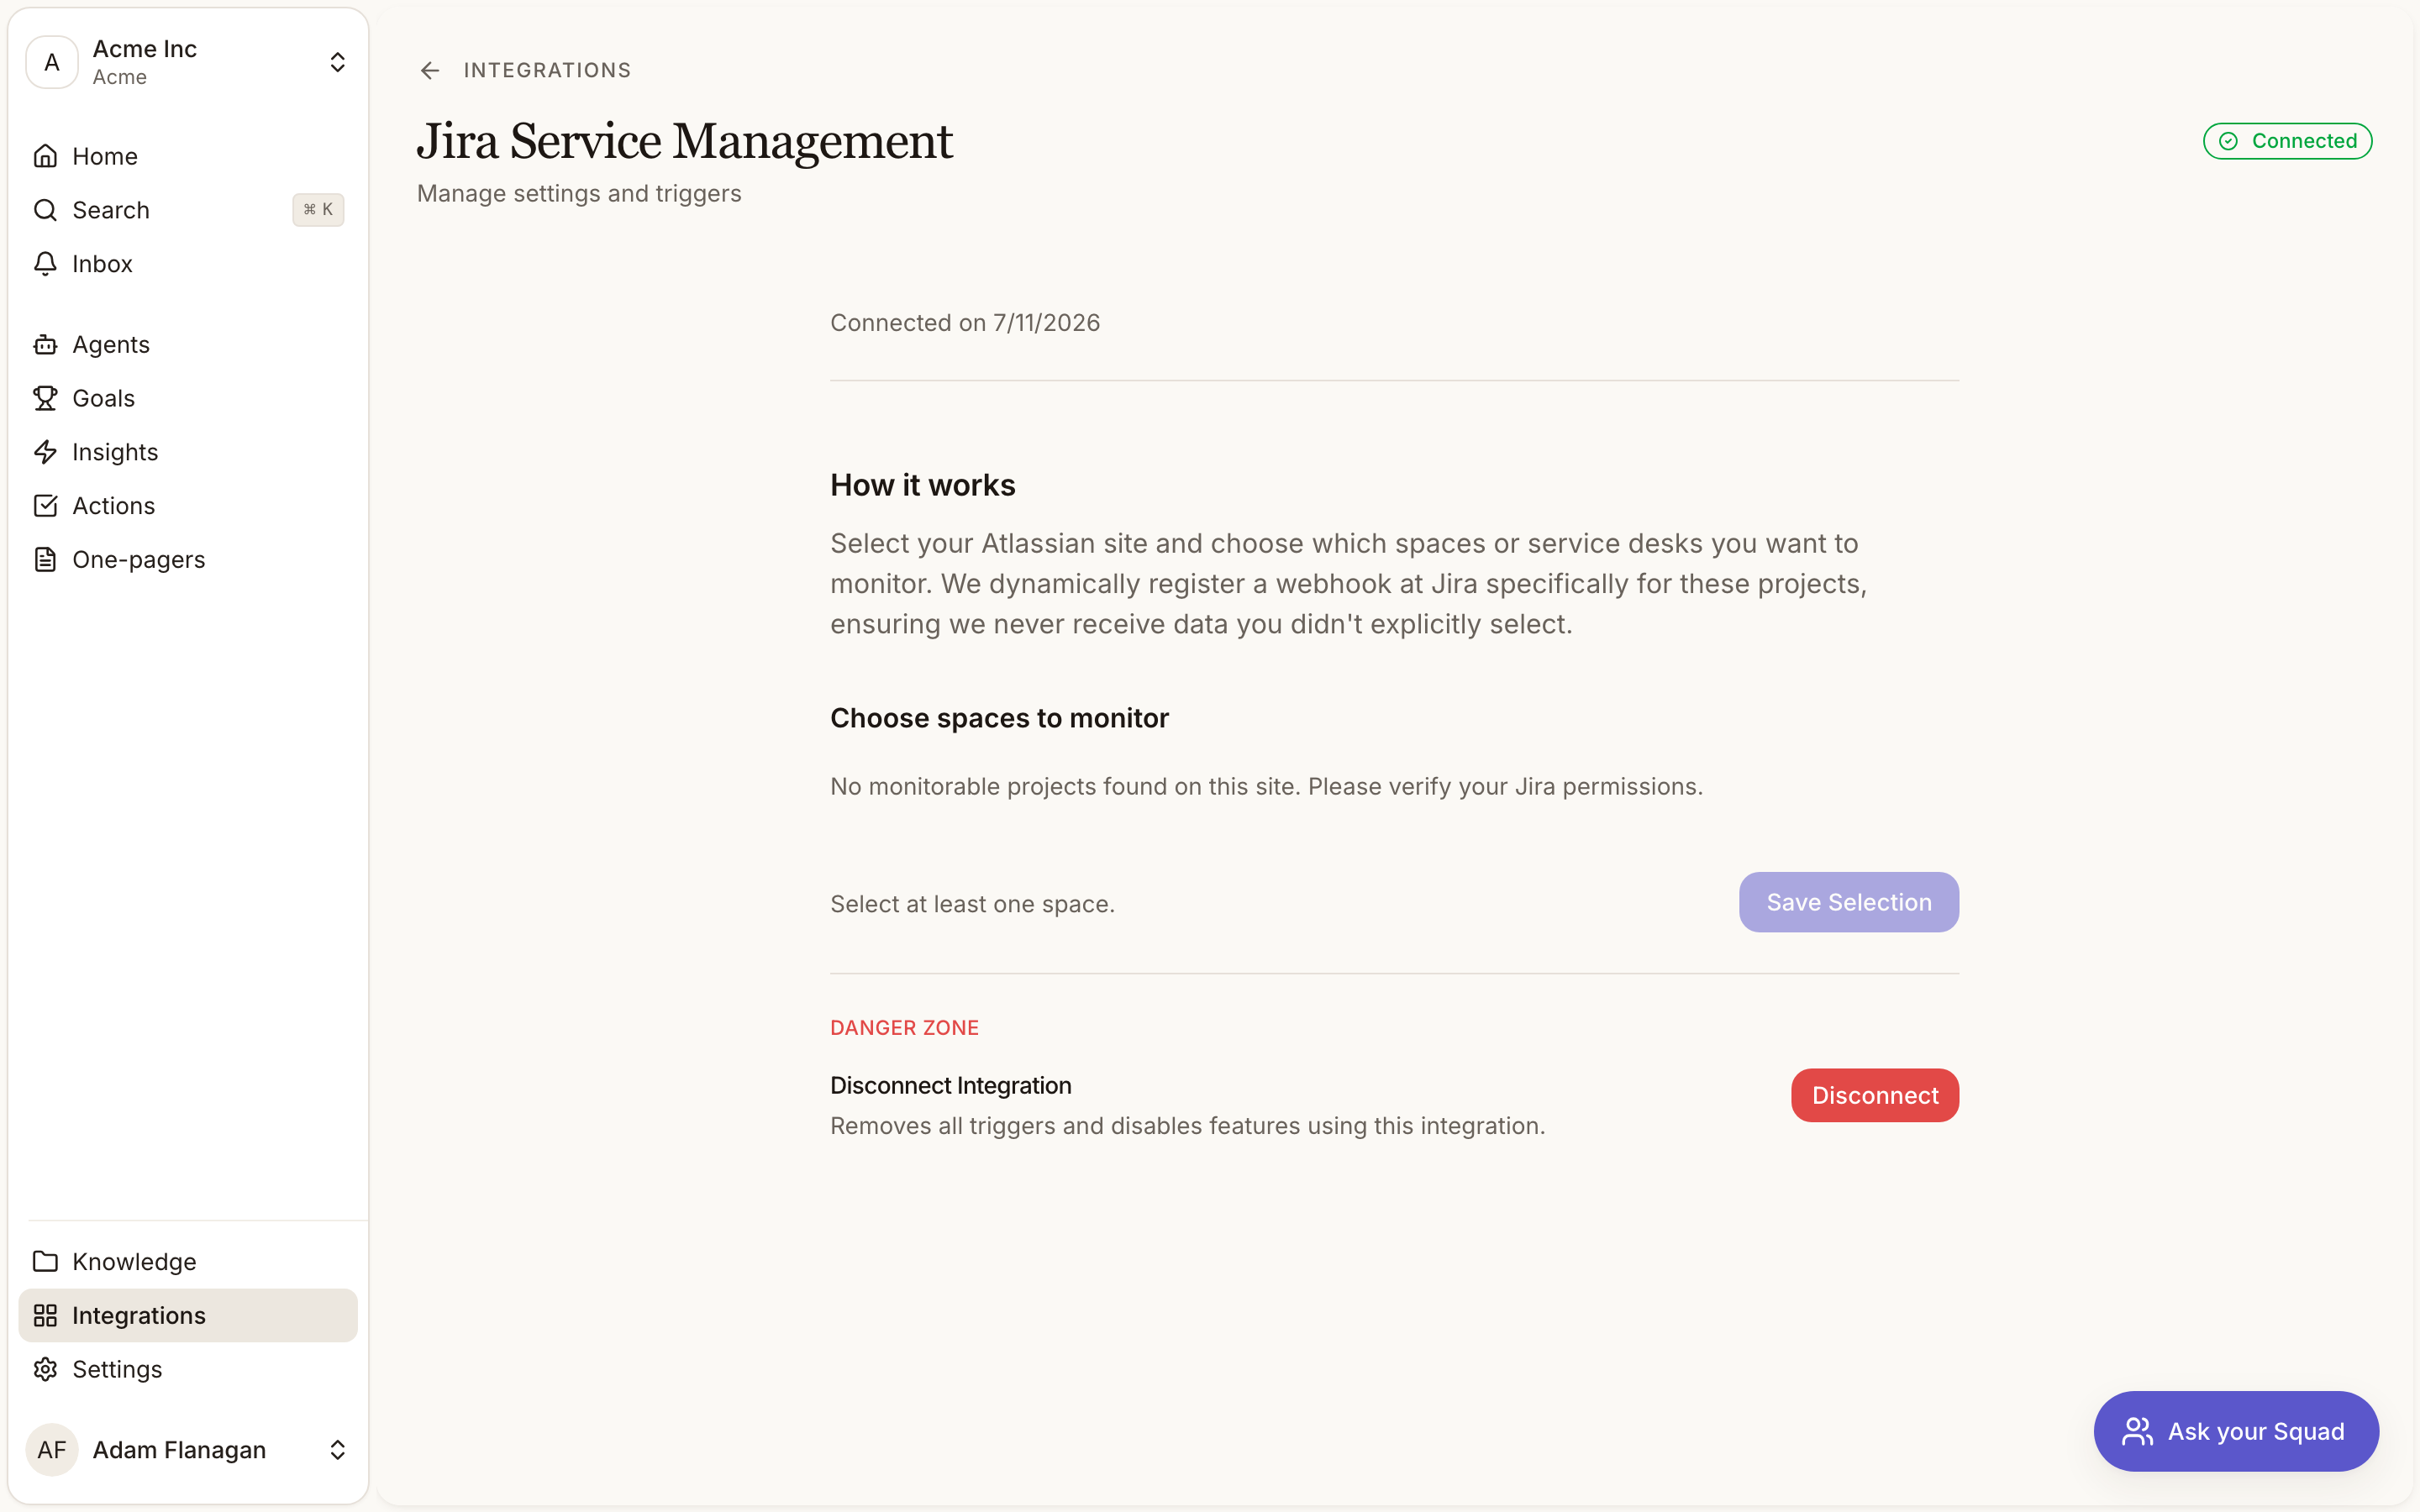Screen dimensions: 2420x1512
Task: Click the Goals trophy icon
Action: [45, 398]
